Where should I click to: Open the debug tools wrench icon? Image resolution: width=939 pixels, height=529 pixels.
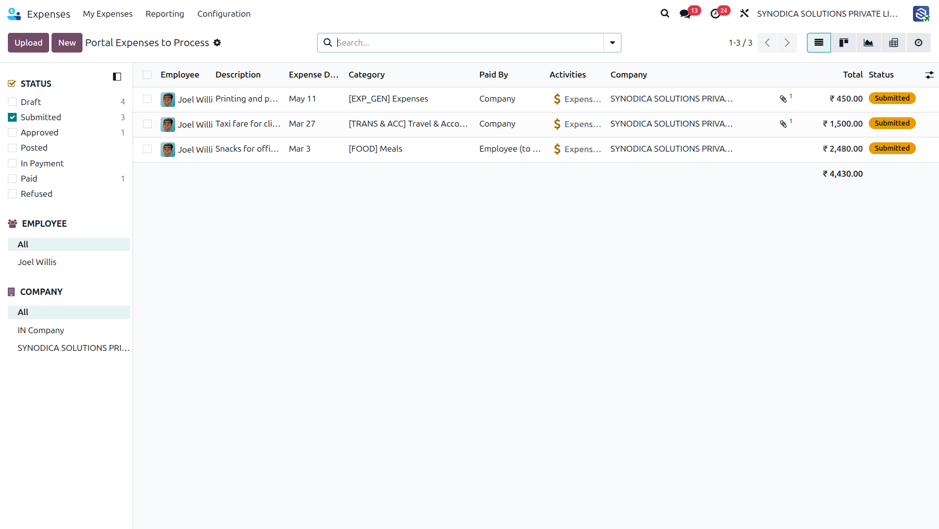(744, 14)
